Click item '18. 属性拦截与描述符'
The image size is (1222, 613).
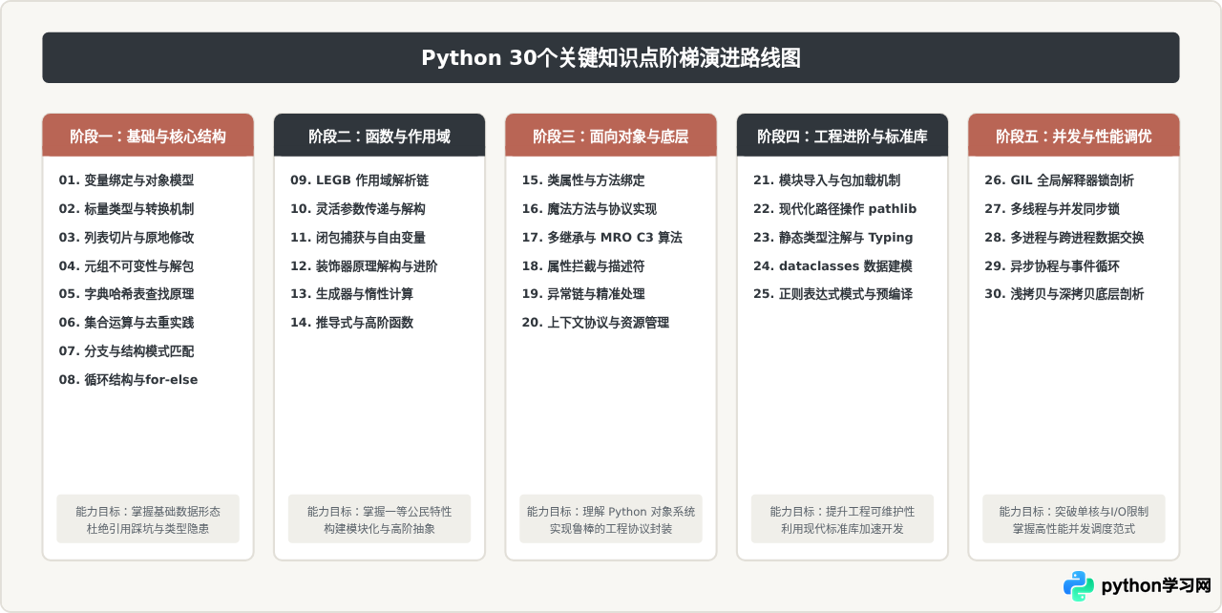(583, 265)
